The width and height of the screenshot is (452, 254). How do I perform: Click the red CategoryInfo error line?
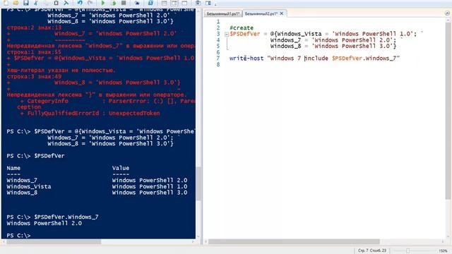108,101
